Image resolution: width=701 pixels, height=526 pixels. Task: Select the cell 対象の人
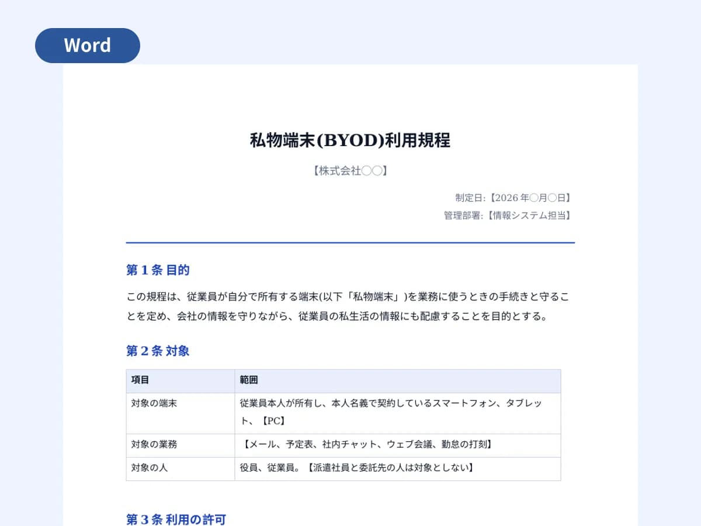181,469
